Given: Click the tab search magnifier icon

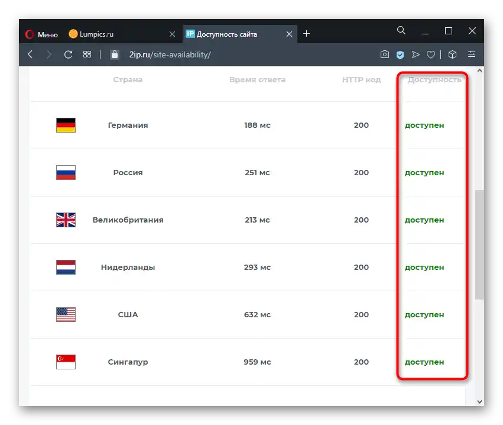Looking at the screenshot, I should click(x=401, y=31).
